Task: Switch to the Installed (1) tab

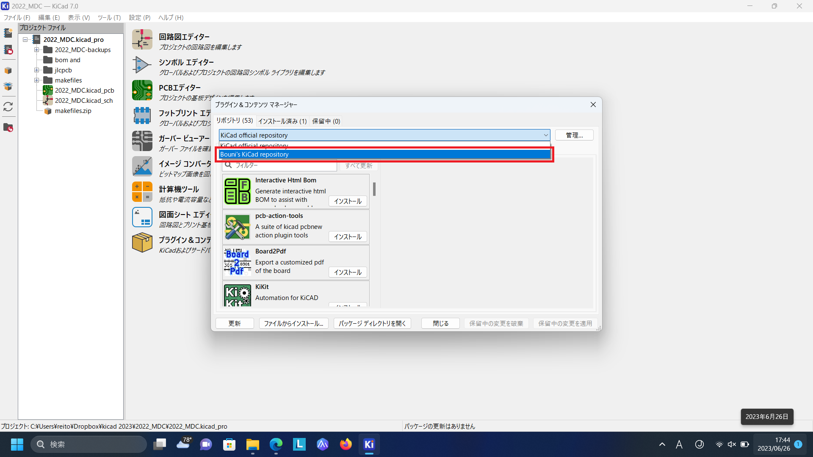Action: 282,121
